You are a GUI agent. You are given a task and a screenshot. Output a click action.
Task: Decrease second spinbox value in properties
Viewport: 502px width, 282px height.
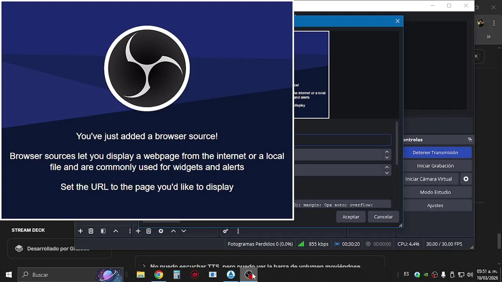[x=387, y=173]
